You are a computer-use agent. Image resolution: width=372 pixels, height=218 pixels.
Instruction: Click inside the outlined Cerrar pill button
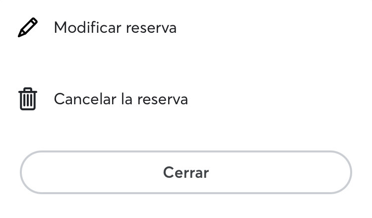coord(186,172)
